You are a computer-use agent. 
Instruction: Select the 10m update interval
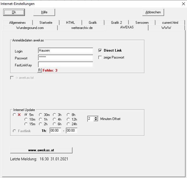pos(26,119)
